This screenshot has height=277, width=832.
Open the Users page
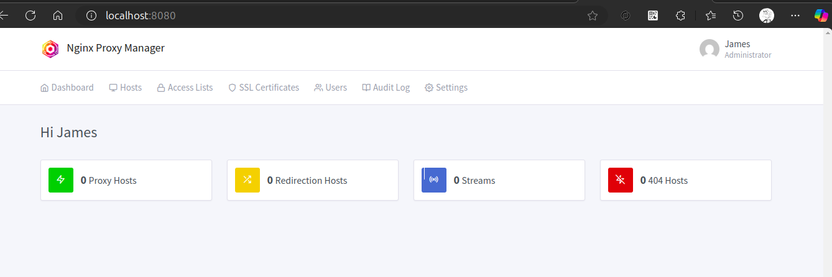(331, 88)
